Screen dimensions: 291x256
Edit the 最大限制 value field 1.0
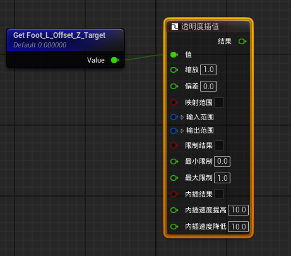tap(222, 178)
